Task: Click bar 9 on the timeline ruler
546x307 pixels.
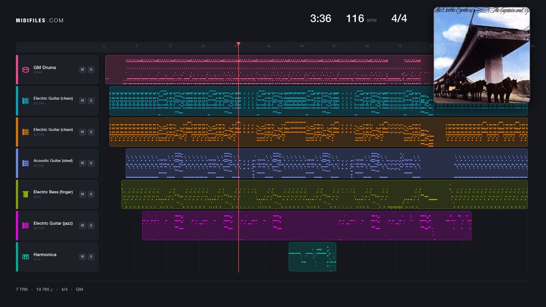Action: pos(136,46)
